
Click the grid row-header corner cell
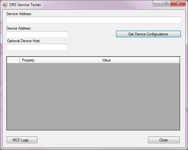point(13,60)
